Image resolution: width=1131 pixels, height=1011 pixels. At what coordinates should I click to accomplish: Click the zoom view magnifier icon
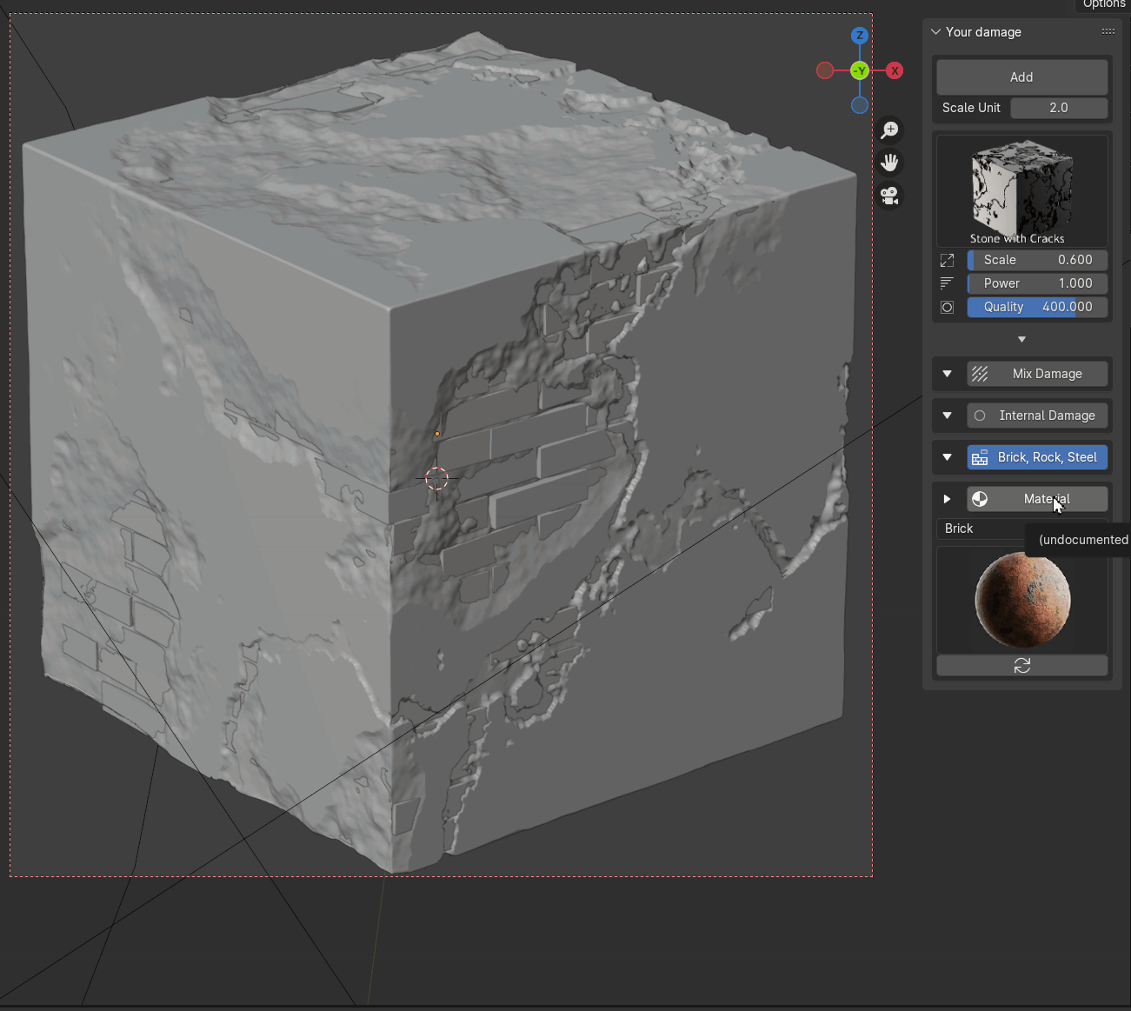pos(889,130)
